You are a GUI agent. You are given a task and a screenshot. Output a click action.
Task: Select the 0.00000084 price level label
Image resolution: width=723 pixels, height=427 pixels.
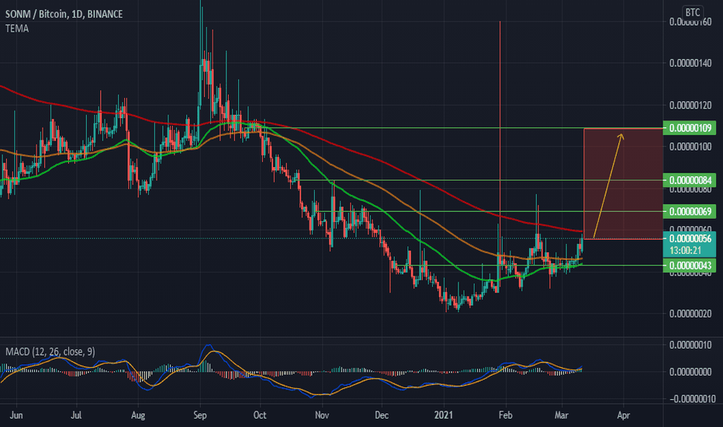click(x=690, y=180)
